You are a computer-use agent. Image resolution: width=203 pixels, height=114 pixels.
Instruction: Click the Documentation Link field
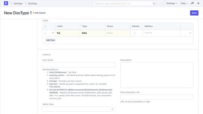tap(157, 97)
